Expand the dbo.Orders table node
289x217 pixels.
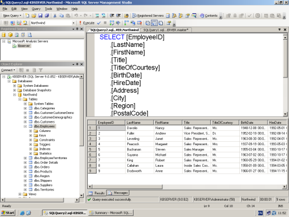pyautogui.click(x=25, y=167)
